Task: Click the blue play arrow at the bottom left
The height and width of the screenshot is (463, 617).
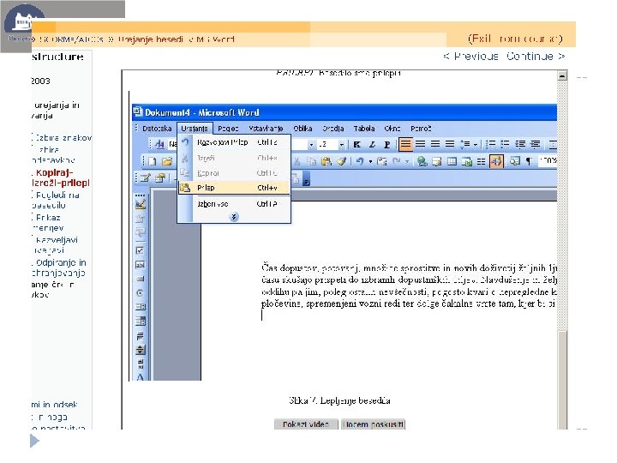Action: [34, 441]
